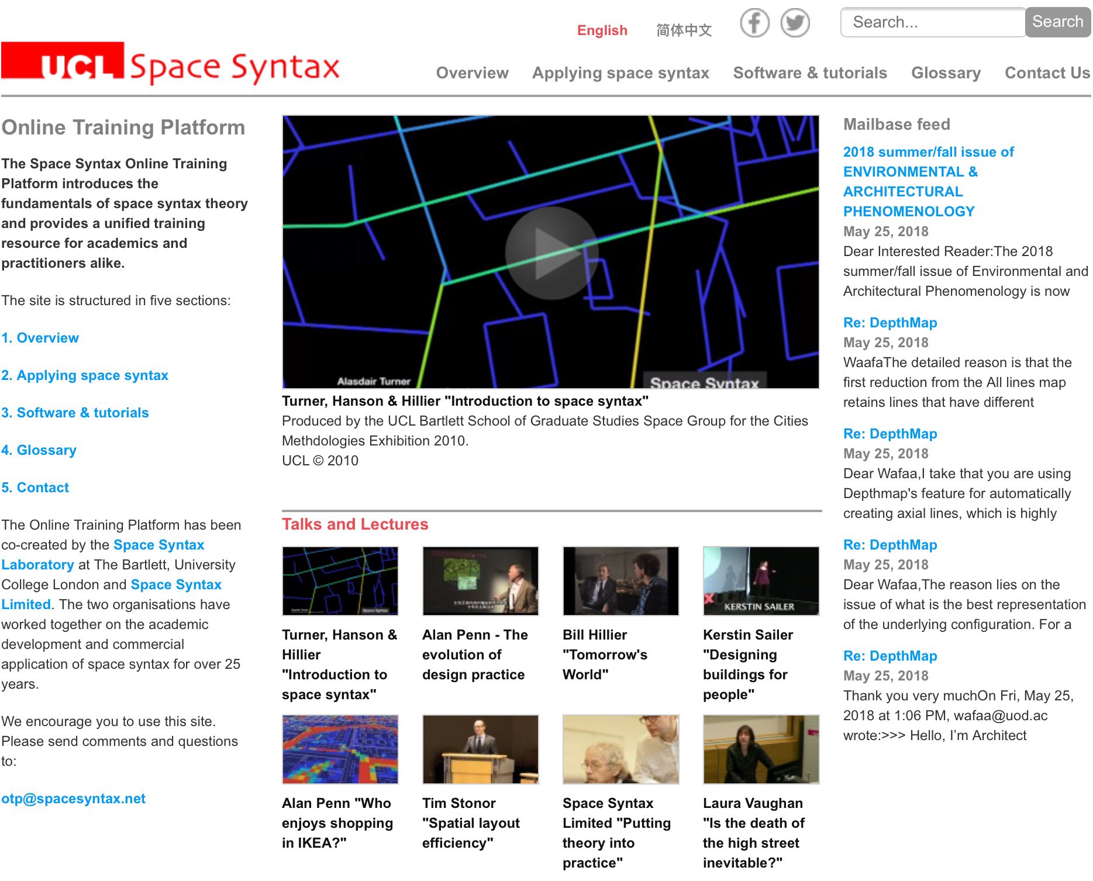This screenshot has width=1093, height=881.
Task: Click the UCL Space Syntax logo
Action: (x=170, y=63)
